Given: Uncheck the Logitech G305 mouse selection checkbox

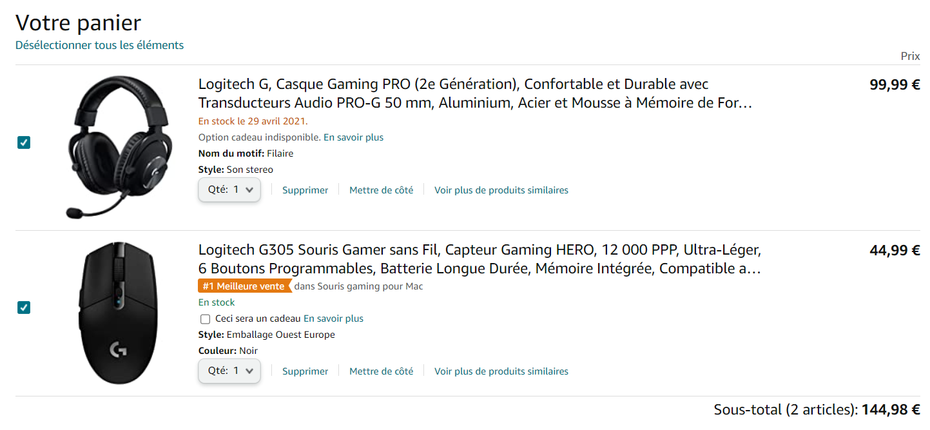Looking at the screenshot, I should [x=24, y=308].
